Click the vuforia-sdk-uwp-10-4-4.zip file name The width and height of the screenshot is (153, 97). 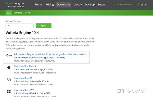pos(27,93)
